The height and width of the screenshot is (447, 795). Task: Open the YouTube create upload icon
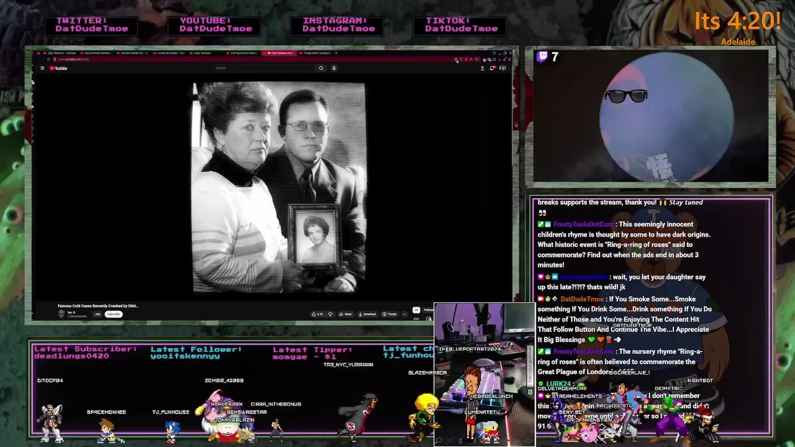click(482, 68)
